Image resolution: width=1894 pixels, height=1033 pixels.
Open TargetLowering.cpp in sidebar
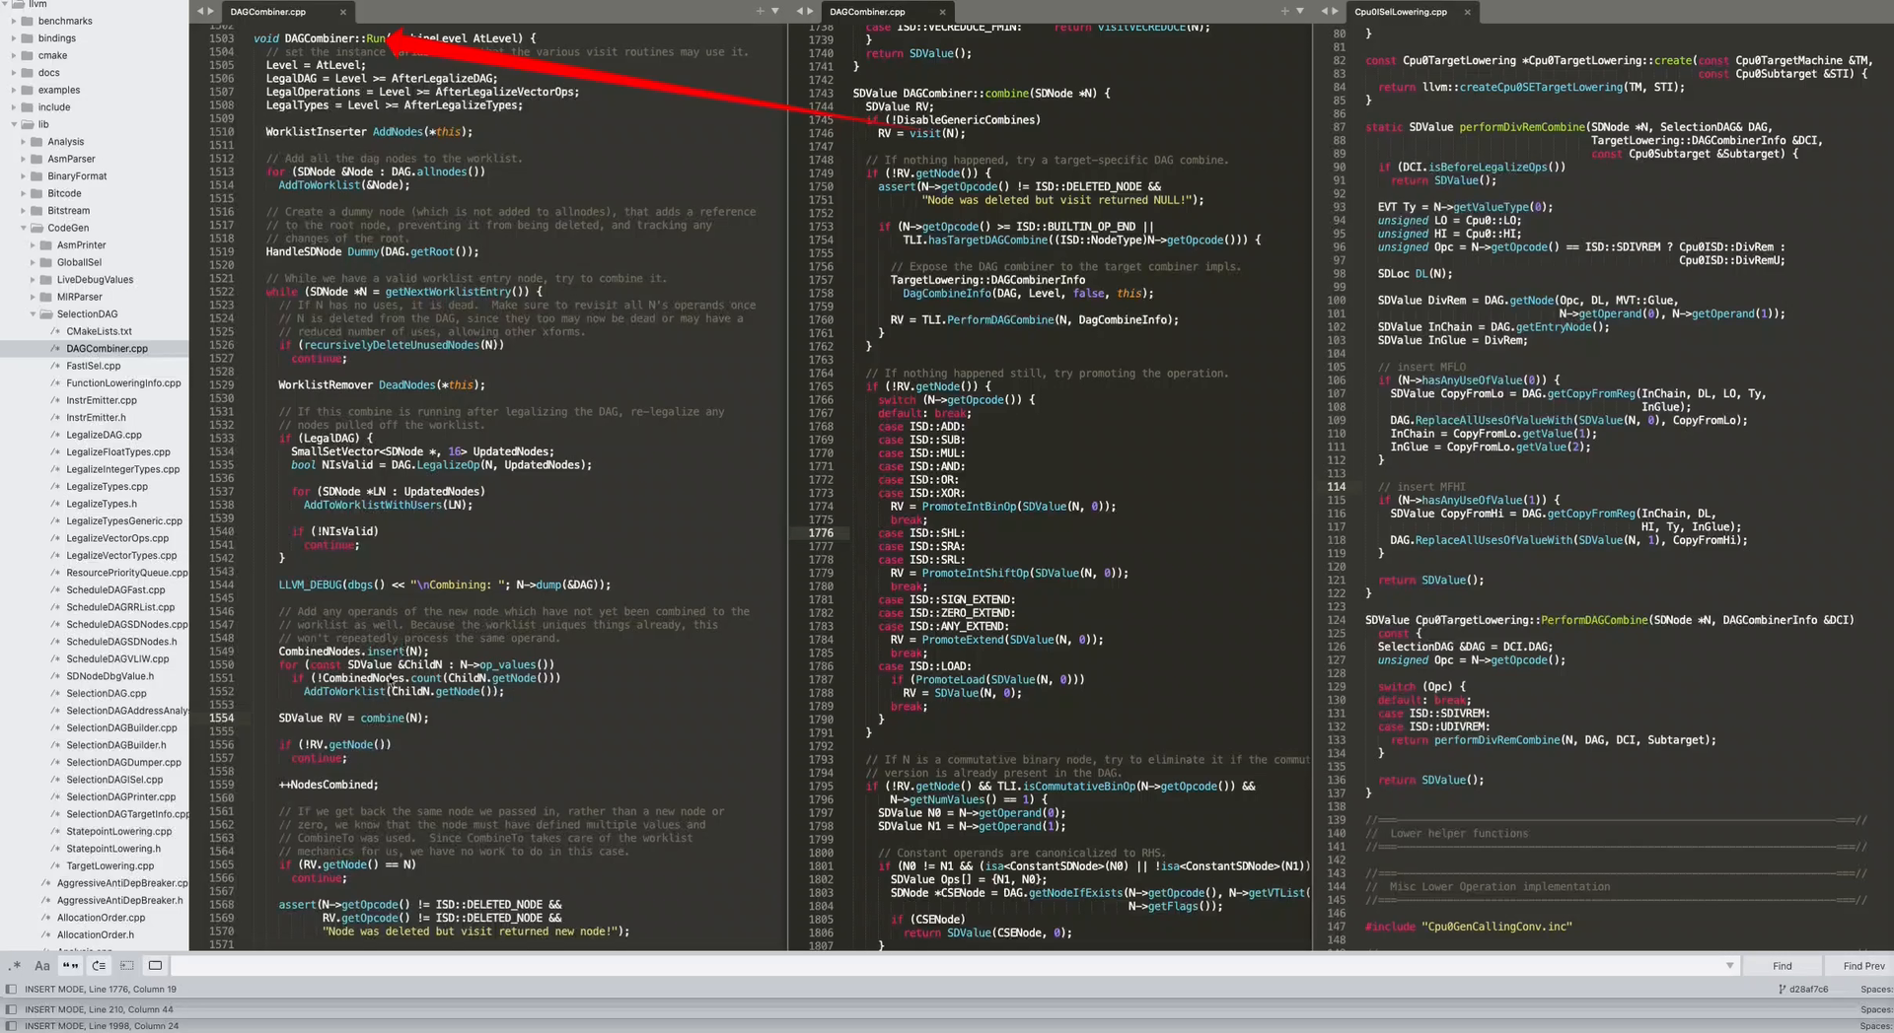(109, 865)
